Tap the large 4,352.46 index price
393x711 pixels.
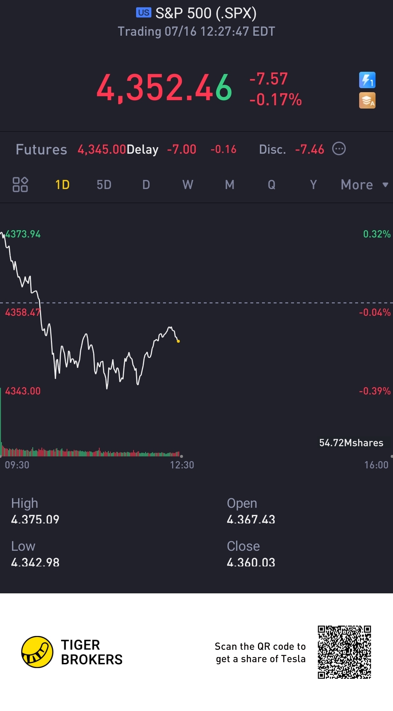[x=164, y=88]
